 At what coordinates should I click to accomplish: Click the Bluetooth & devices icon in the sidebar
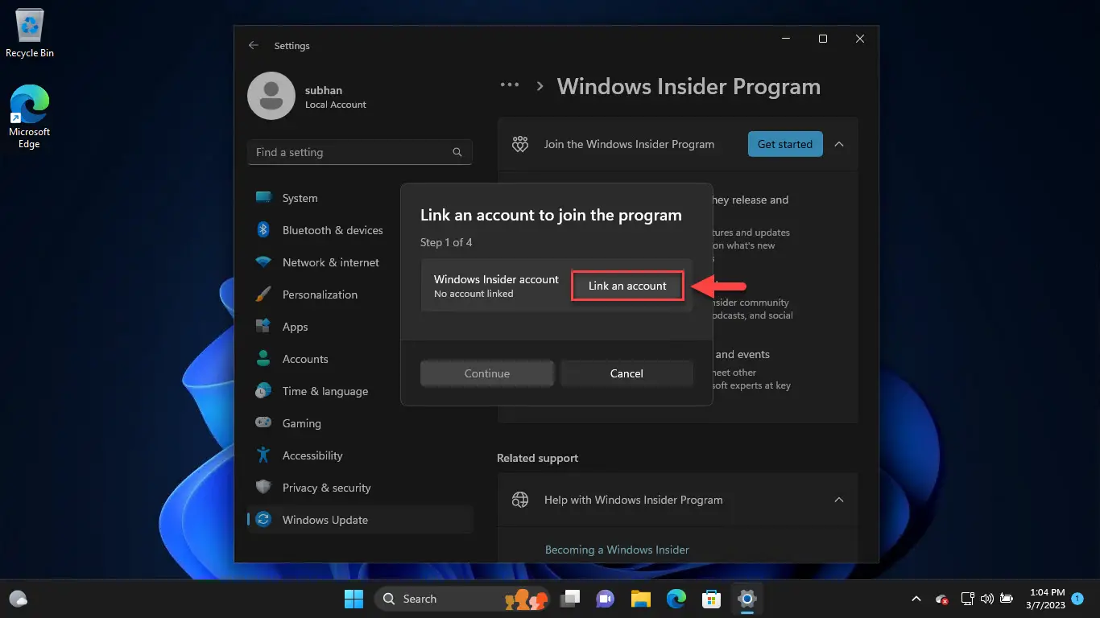point(263,230)
